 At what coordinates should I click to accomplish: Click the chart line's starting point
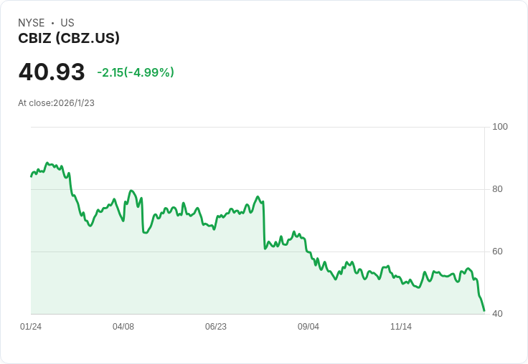[32, 176]
